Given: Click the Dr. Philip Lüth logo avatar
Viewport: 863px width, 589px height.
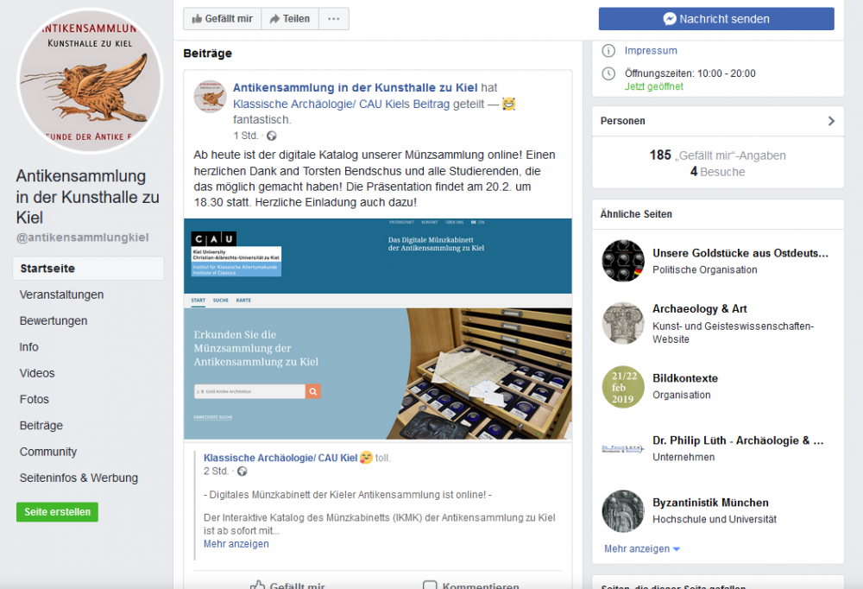Looking at the screenshot, I should (623, 448).
